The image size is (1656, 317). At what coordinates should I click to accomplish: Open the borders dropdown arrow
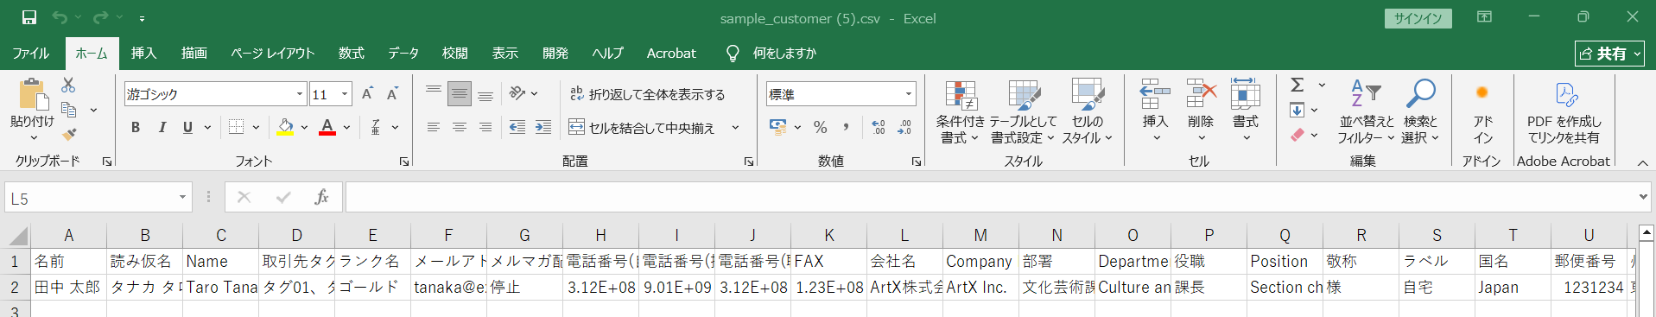(x=256, y=127)
